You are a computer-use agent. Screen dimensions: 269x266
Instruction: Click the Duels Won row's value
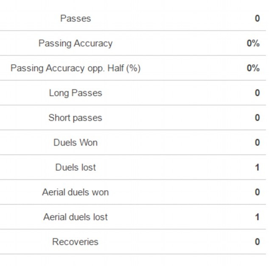click(x=257, y=142)
